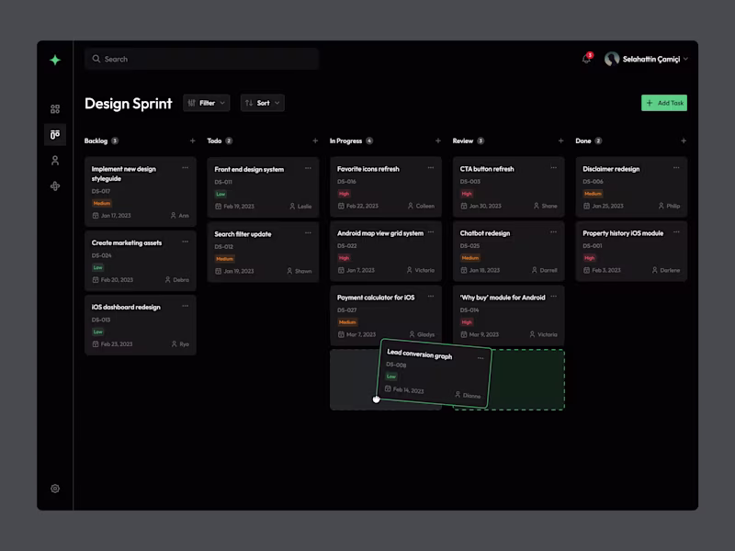
Task: Open options menu on Disclaimer redesign card
Action: point(675,168)
